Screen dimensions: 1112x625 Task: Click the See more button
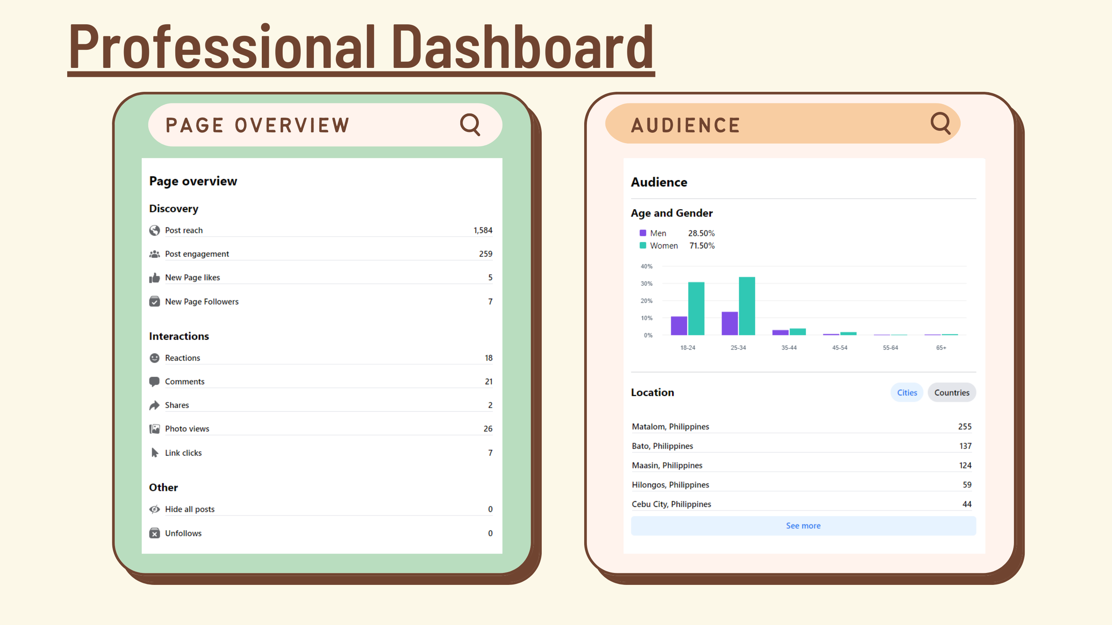point(803,526)
